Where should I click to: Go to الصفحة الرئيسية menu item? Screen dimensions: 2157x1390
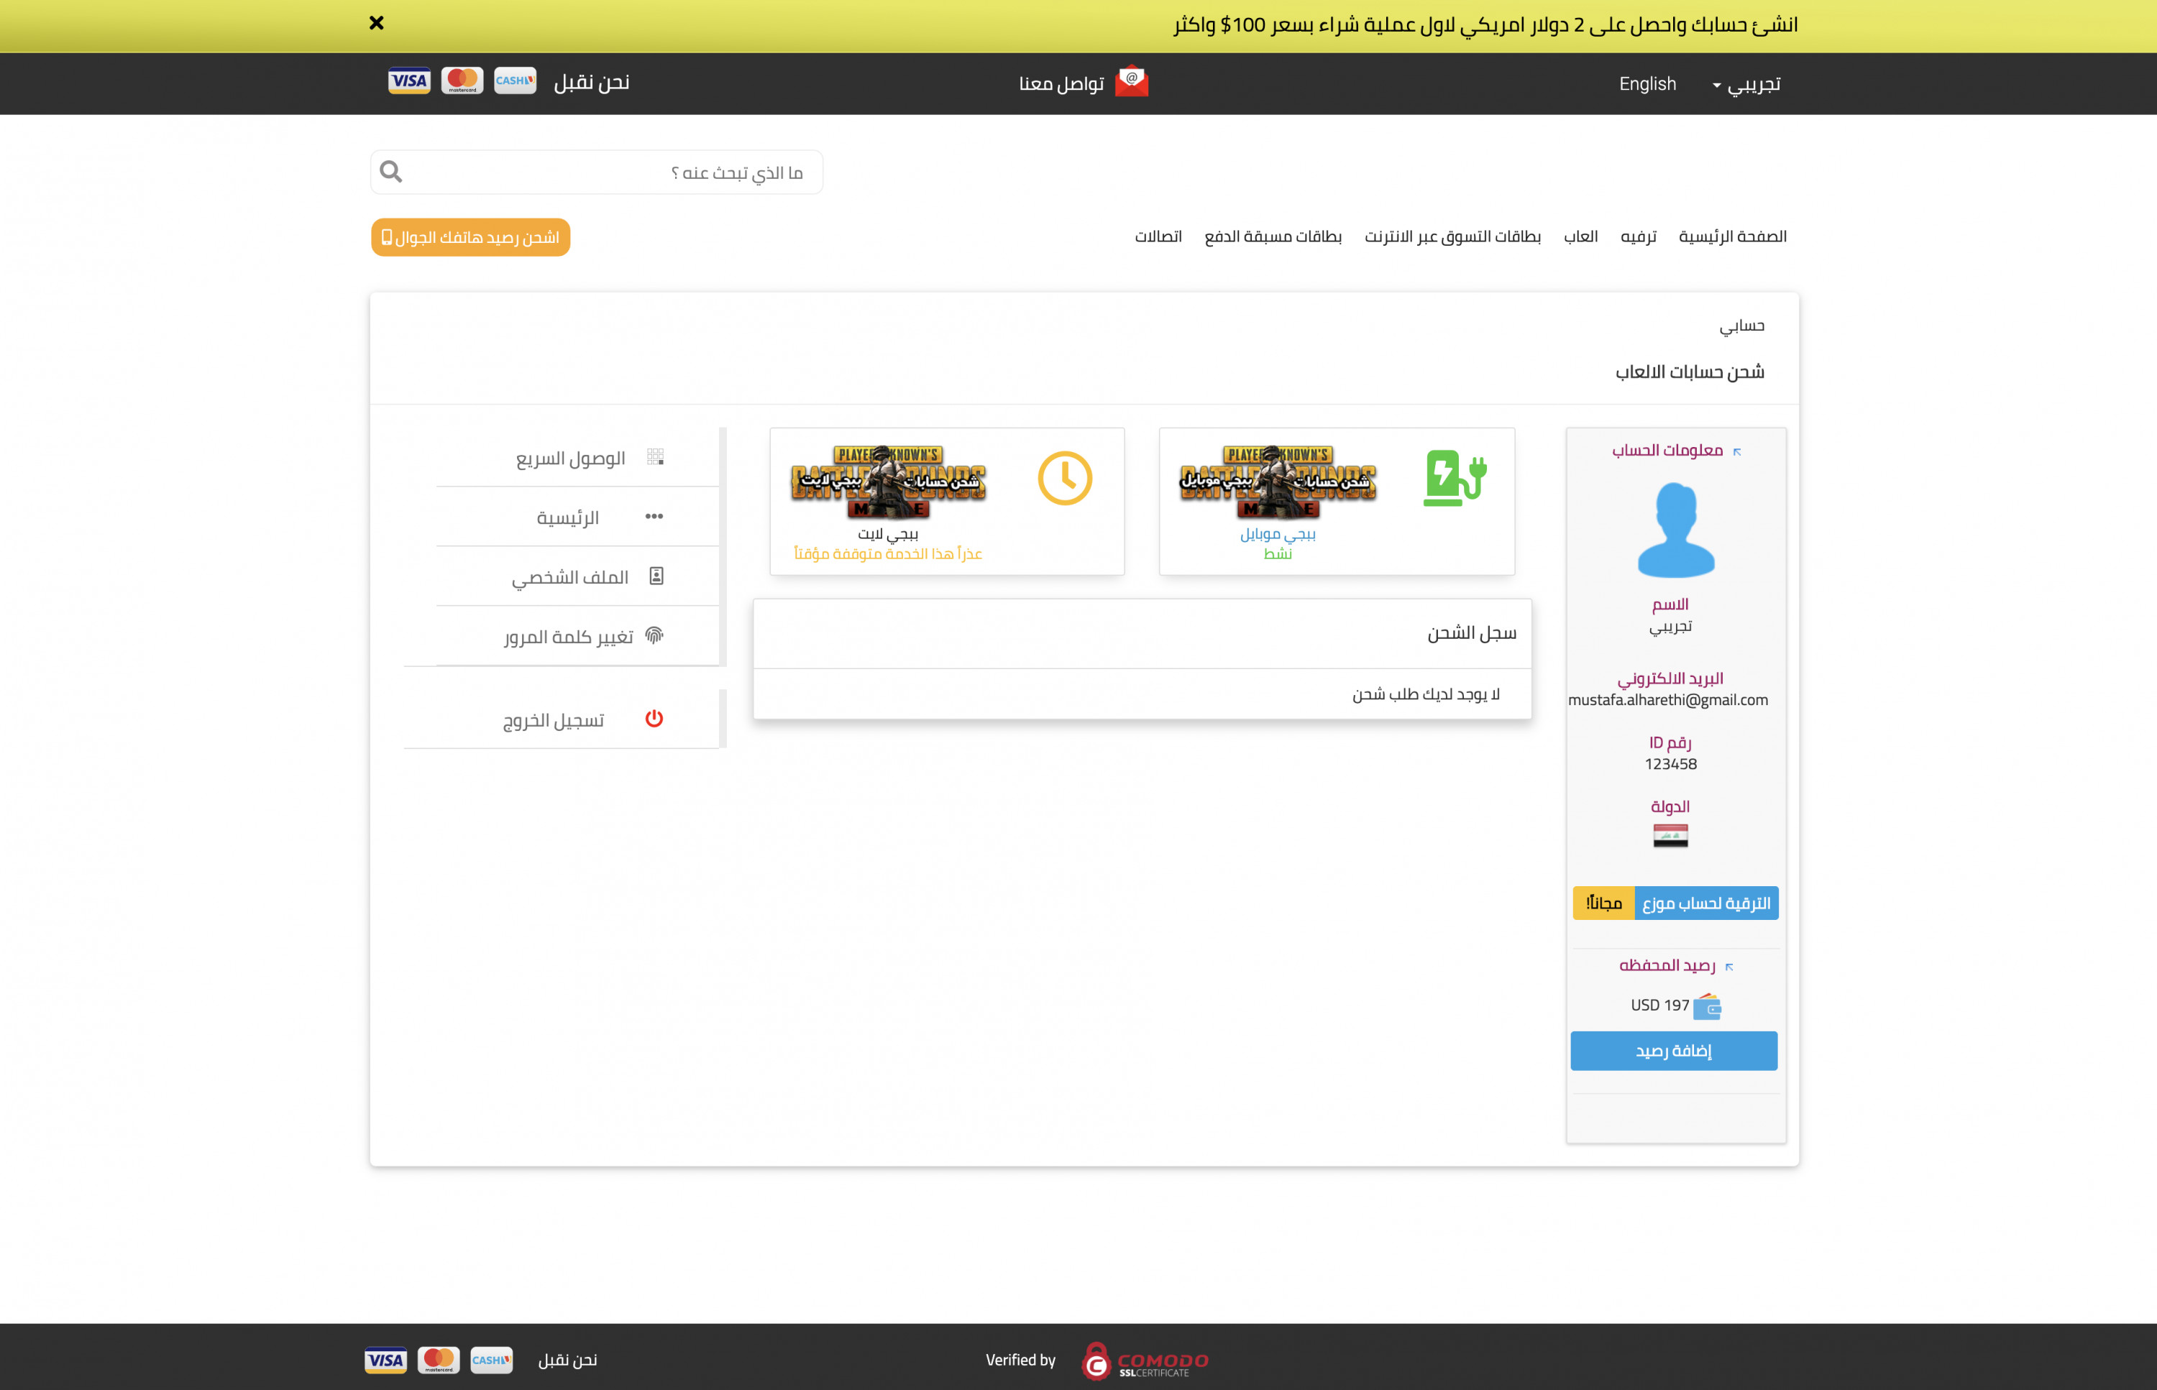1733,236
